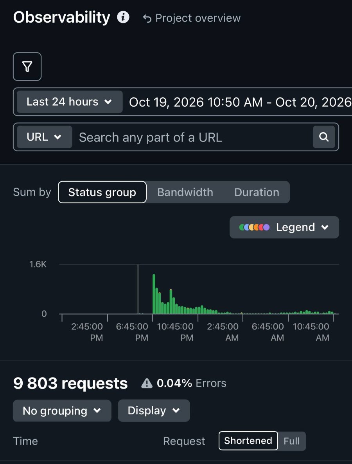Open the filter funnel button

(x=27, y=66)
